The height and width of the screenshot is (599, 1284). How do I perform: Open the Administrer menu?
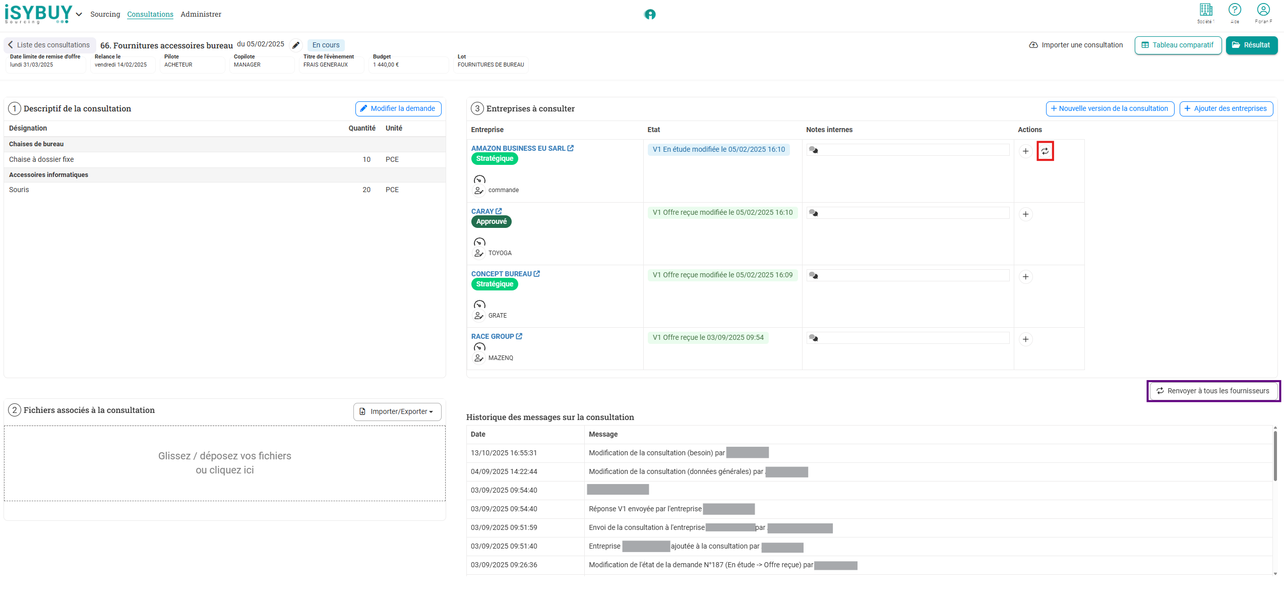[201, 14]
